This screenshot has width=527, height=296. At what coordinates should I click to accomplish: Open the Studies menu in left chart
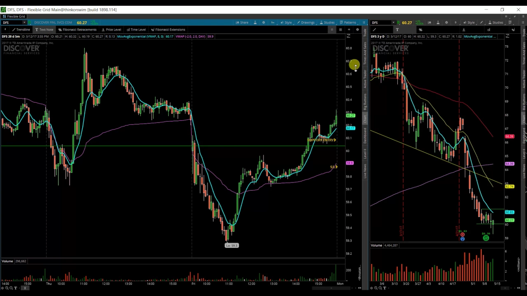pyautogui.click(x=326, y=23)
